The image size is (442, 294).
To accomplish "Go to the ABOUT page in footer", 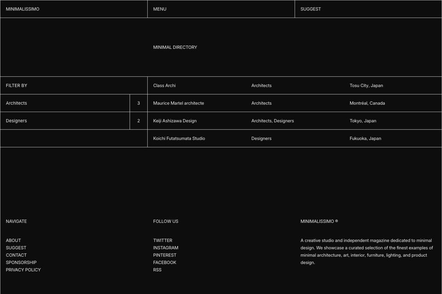I will click(x=13, y=240).
